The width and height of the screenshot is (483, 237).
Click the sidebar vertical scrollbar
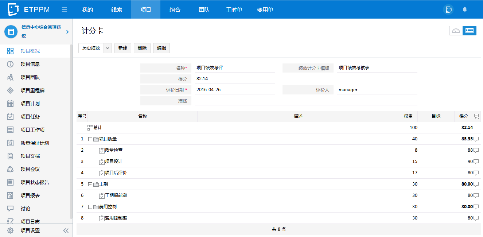click(71, 131)
